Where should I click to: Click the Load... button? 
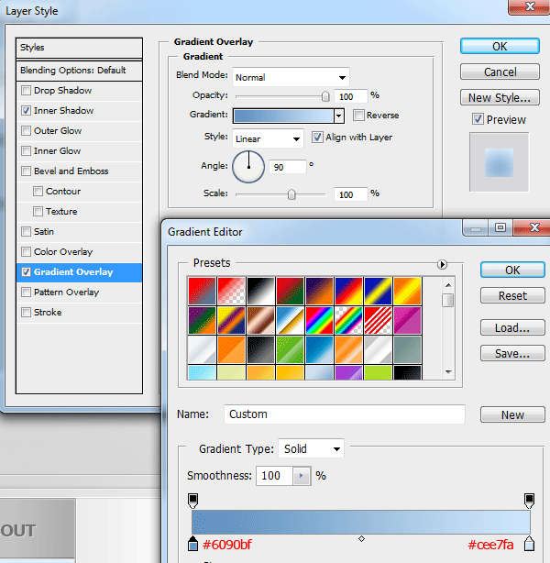[x=512, y=328]
